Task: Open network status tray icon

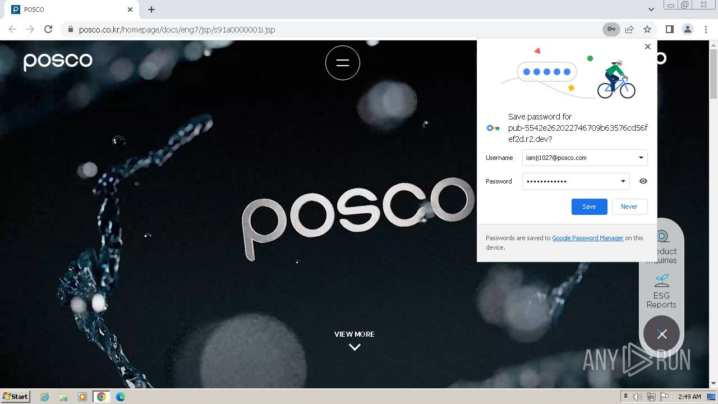Action: [x=651, y=397]
